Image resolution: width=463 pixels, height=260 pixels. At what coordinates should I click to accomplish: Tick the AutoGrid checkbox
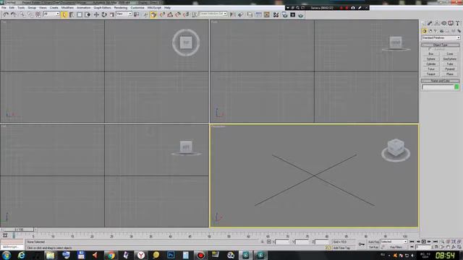pyautogui.click(x=429, y=49)
